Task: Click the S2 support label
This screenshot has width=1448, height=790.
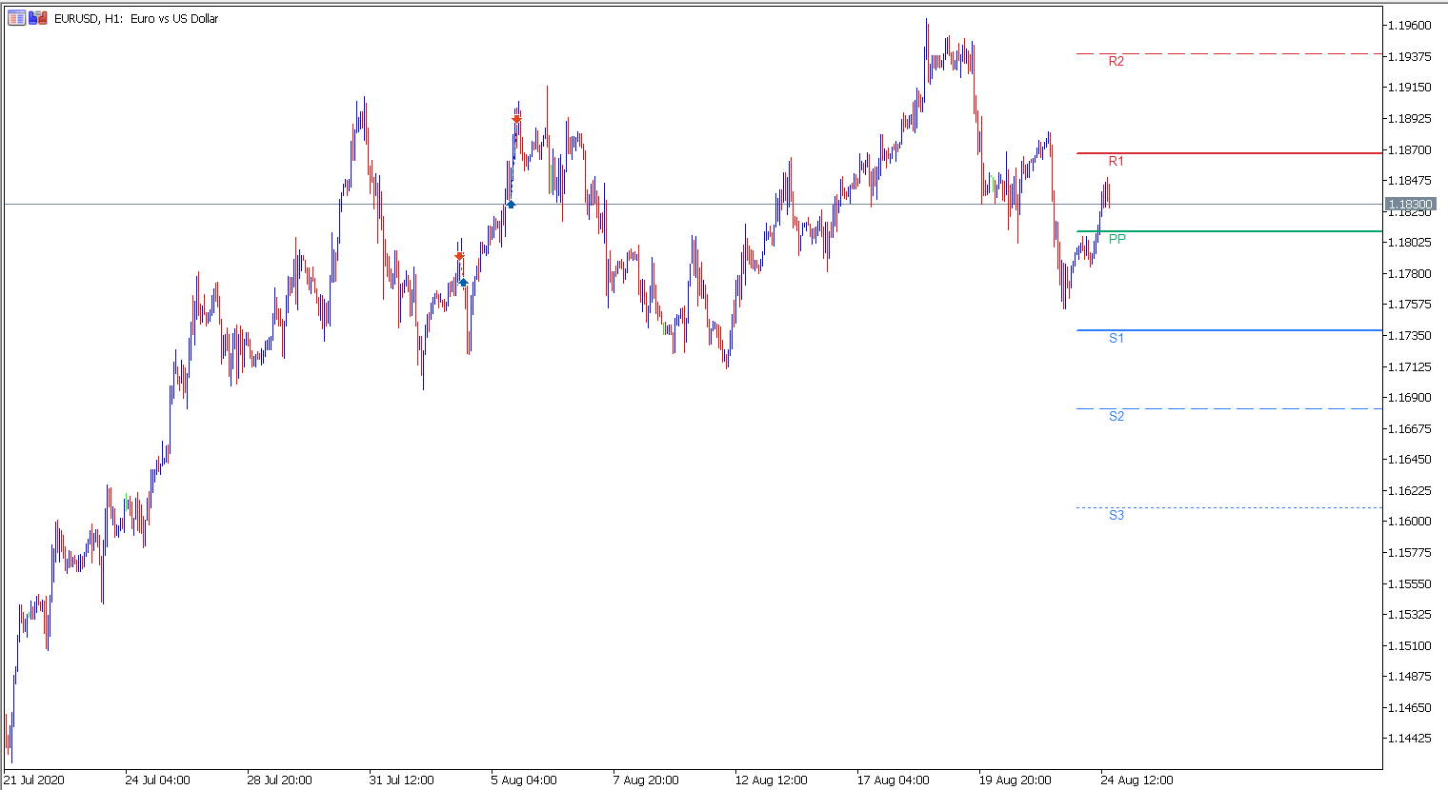Action: tap(1116, 416)
